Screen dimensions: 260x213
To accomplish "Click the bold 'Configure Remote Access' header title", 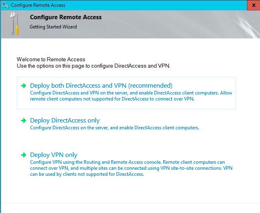I will pyautogui.click(x=66, y=17).
